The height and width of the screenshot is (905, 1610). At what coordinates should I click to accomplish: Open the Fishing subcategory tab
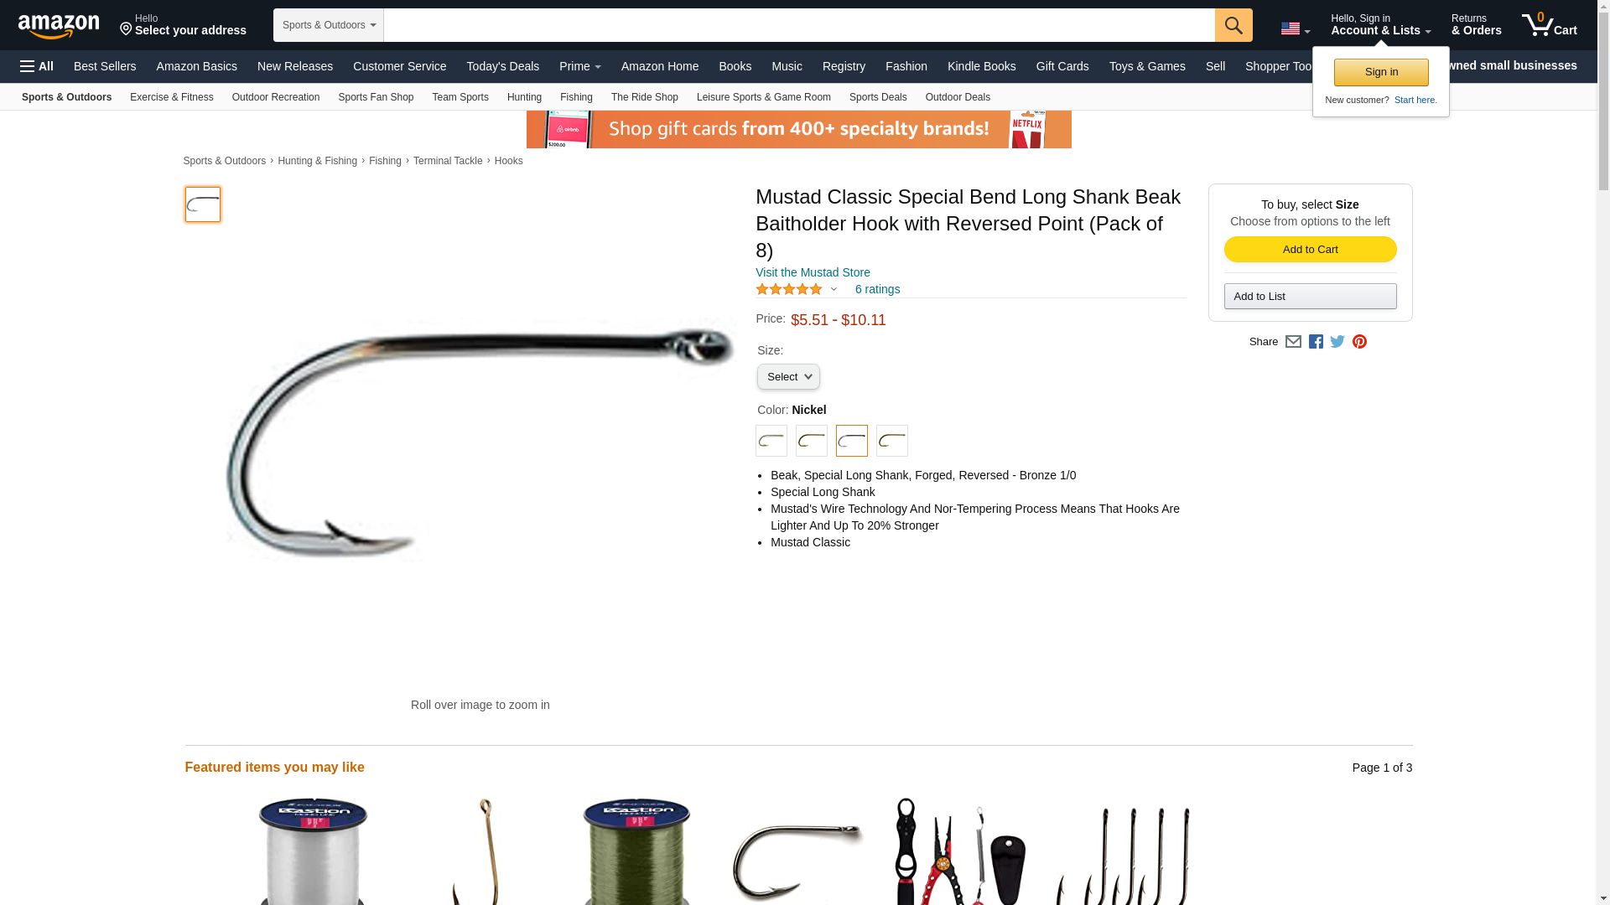click(x=576, y=97)
